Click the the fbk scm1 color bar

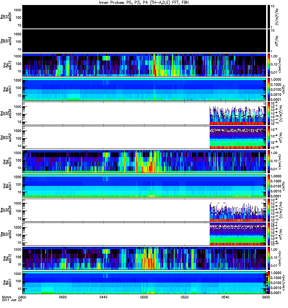[x=269, y=283]
